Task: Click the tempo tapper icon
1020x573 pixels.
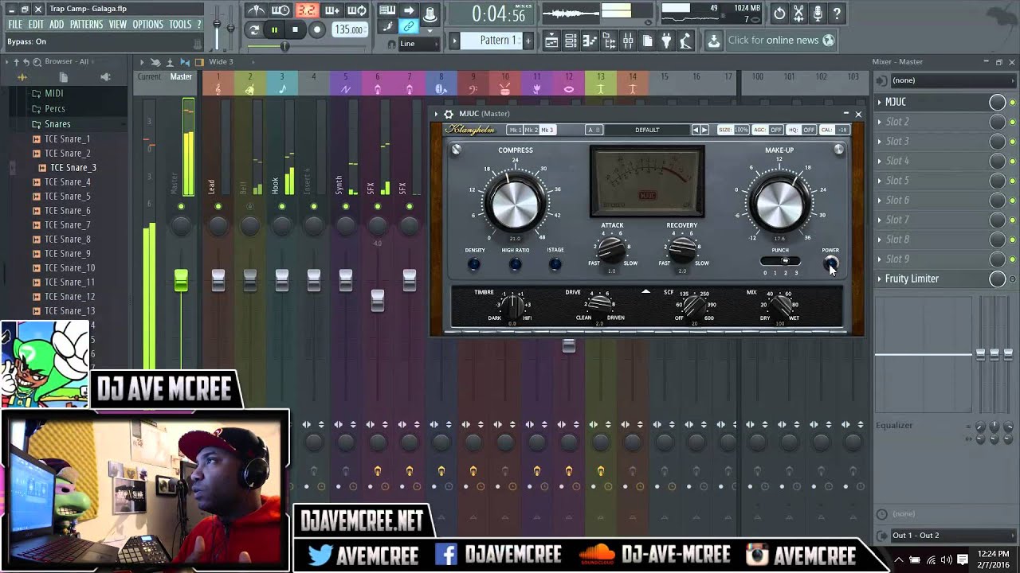Action: [685, 41]
